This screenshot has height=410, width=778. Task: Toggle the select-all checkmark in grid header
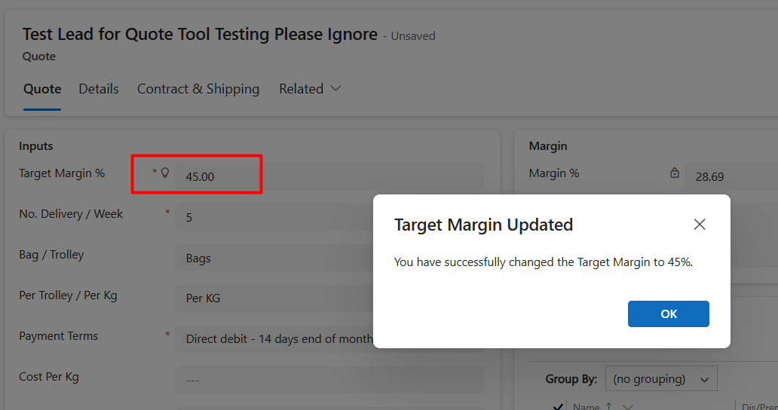pyautogui.click(x=558, y=406)
